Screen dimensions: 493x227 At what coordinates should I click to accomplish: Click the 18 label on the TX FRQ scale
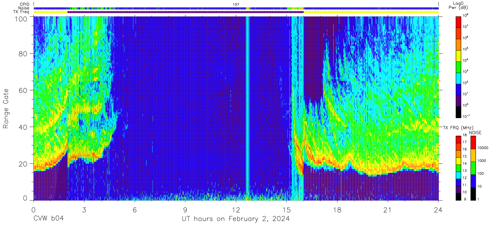[464, 136]
